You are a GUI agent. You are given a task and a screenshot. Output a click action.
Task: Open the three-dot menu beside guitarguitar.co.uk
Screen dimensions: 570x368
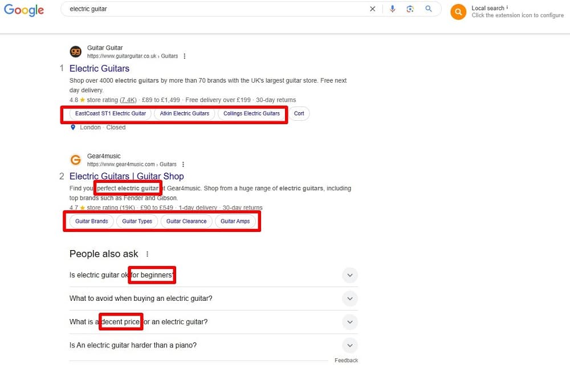pyautogui.click(x=185, y=56)
